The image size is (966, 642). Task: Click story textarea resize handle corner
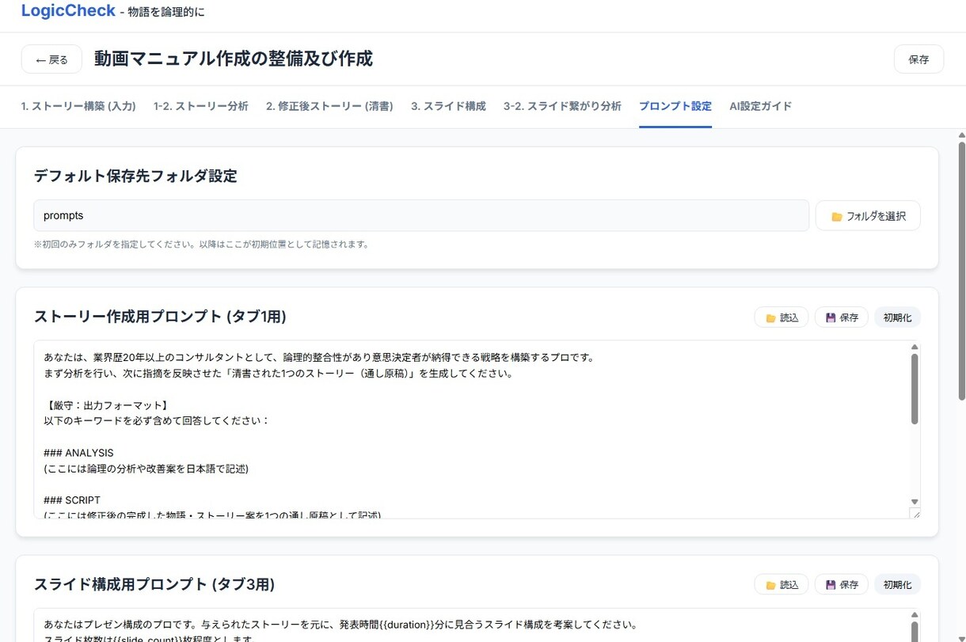(915, 514)
